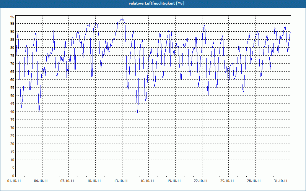Click the y-axis label '35'
The image size is (306, 191).
[x=12, y=120]
